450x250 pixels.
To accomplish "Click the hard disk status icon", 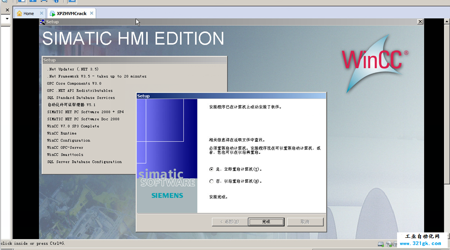I will [x=381, y=244].
